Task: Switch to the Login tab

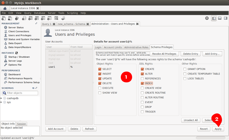Action: pyautogui.click(x=98, y=47)
